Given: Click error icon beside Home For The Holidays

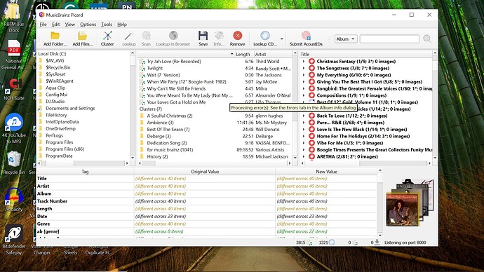Looking at the screenshot, I should [311, 136].
